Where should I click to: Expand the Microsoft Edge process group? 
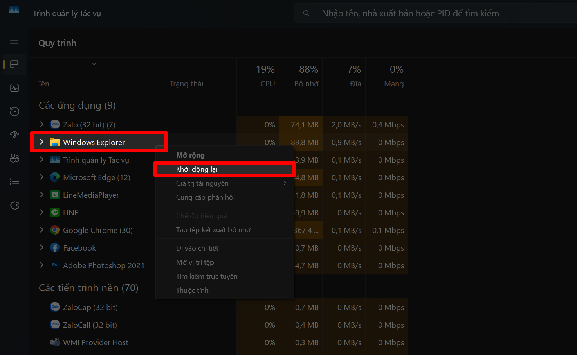pyautogui.click(x=42, y=177)
